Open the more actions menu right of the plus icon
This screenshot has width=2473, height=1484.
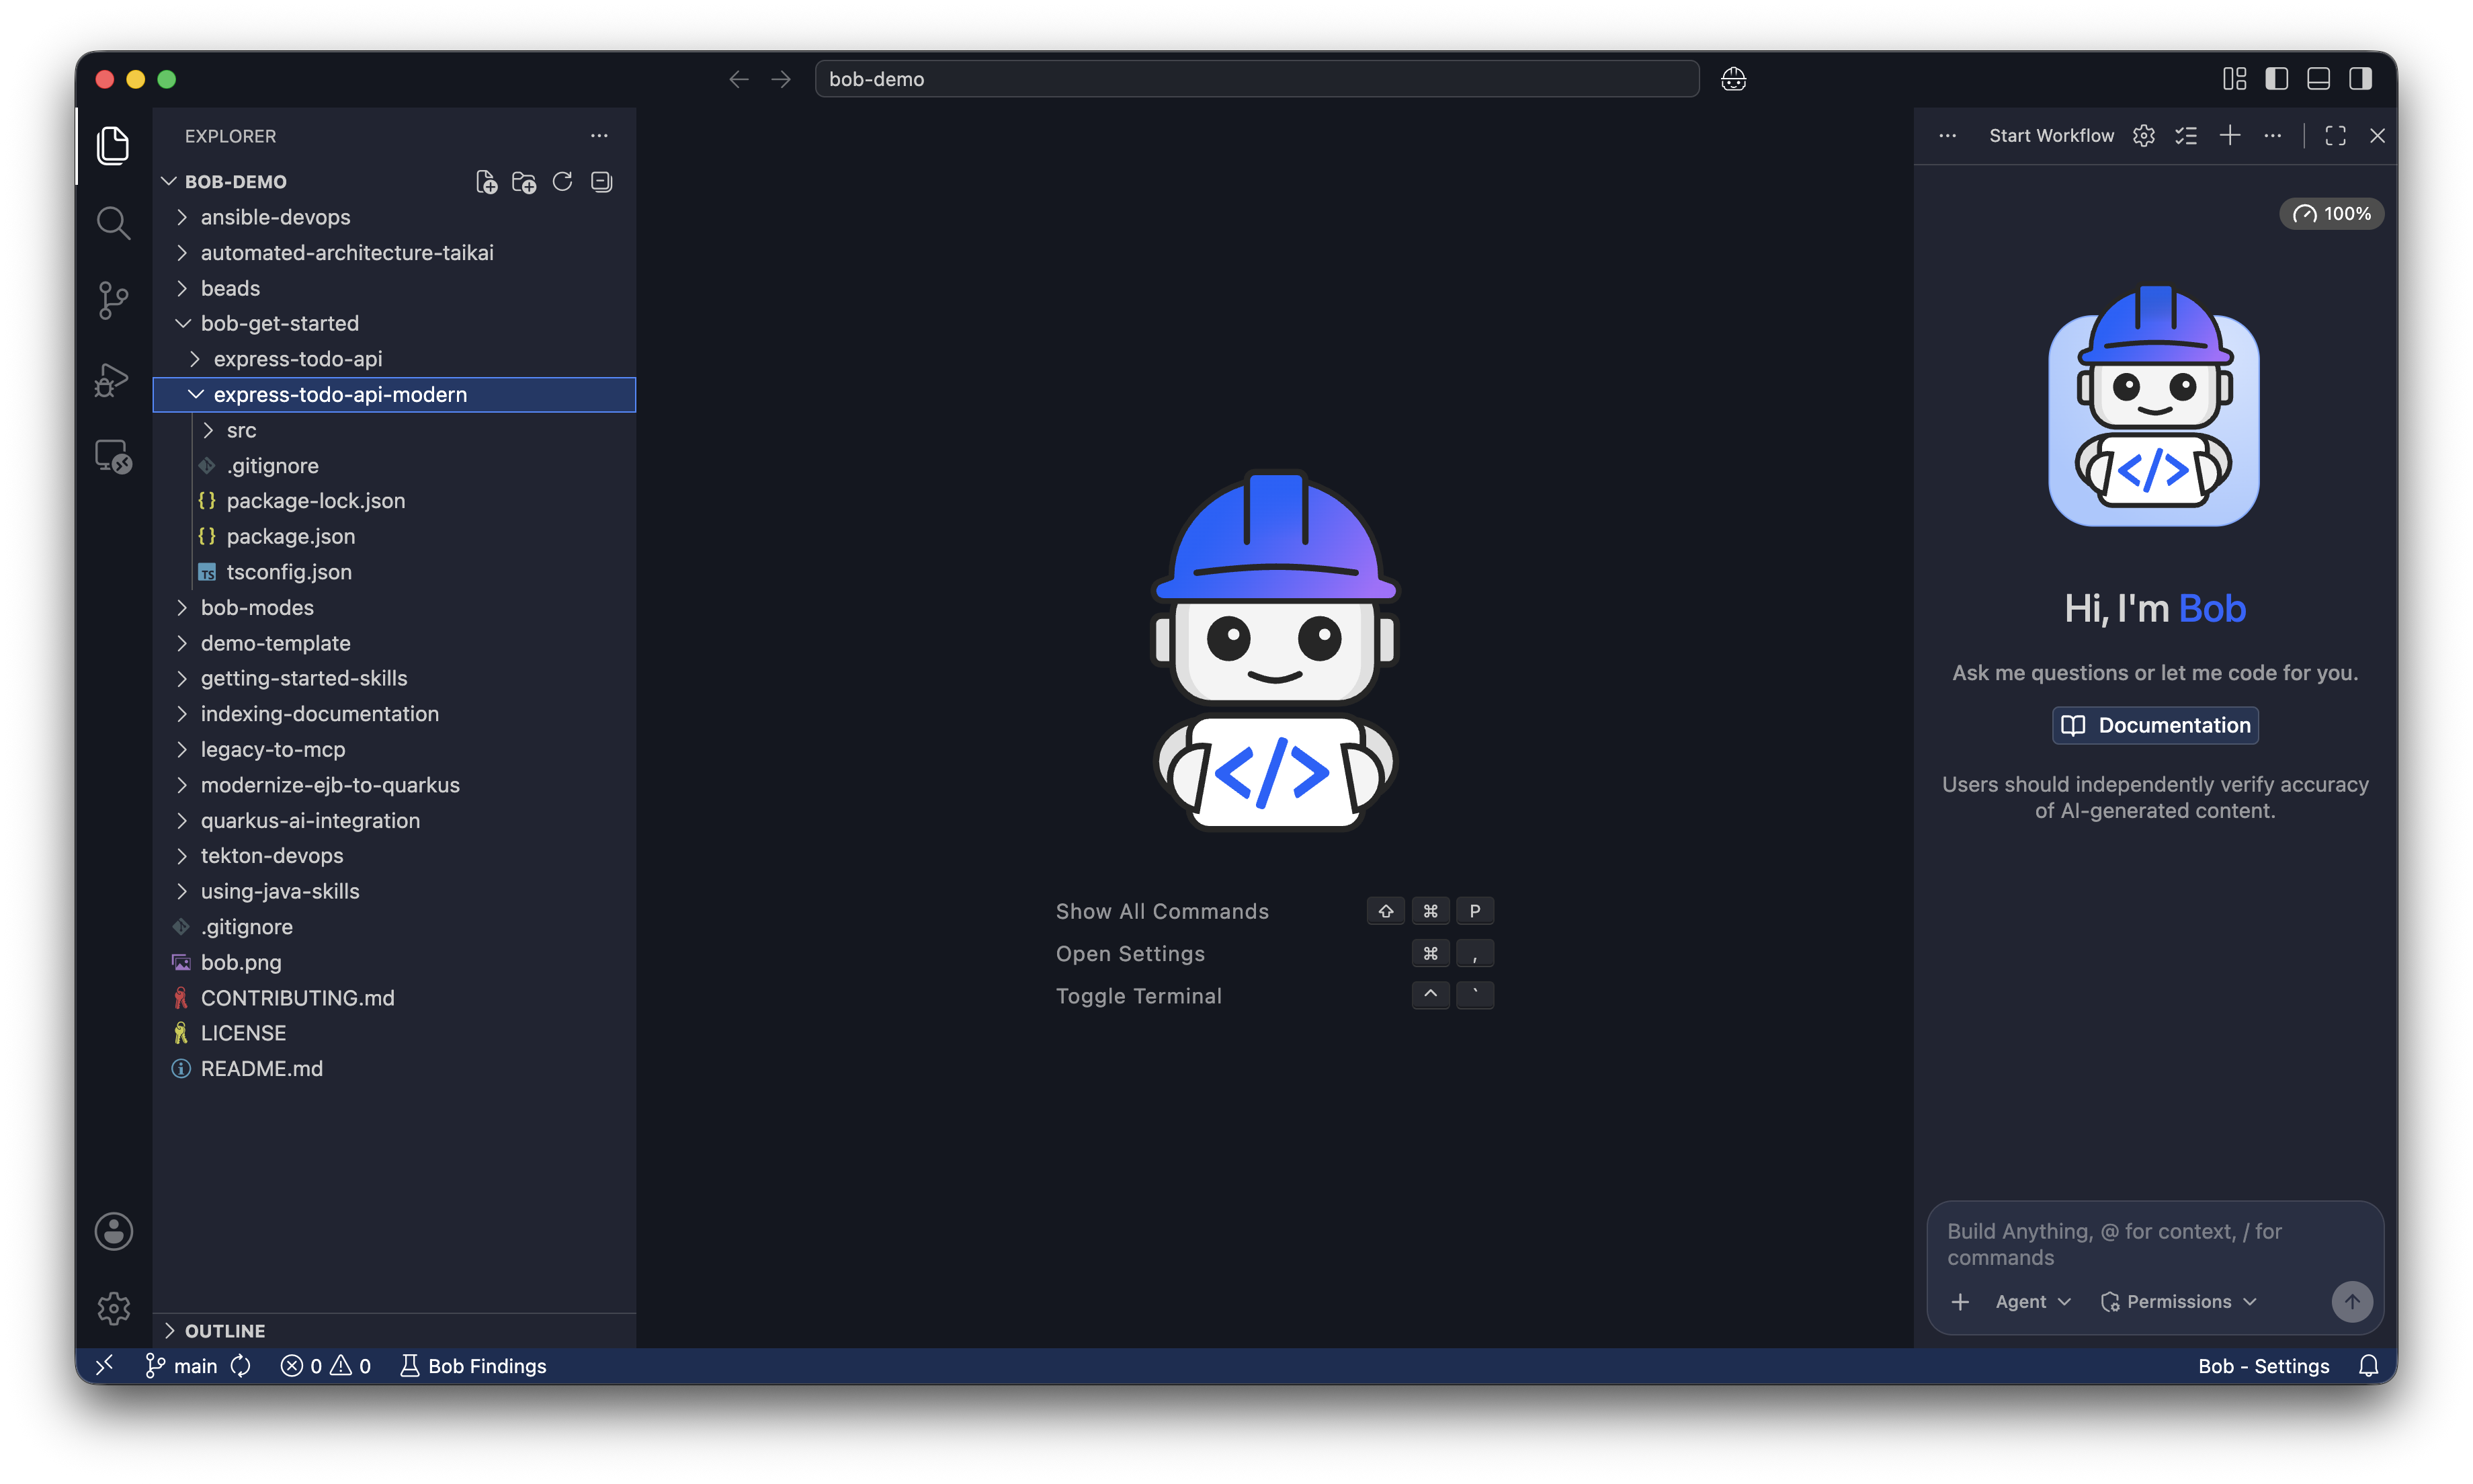coord(2272,136)
